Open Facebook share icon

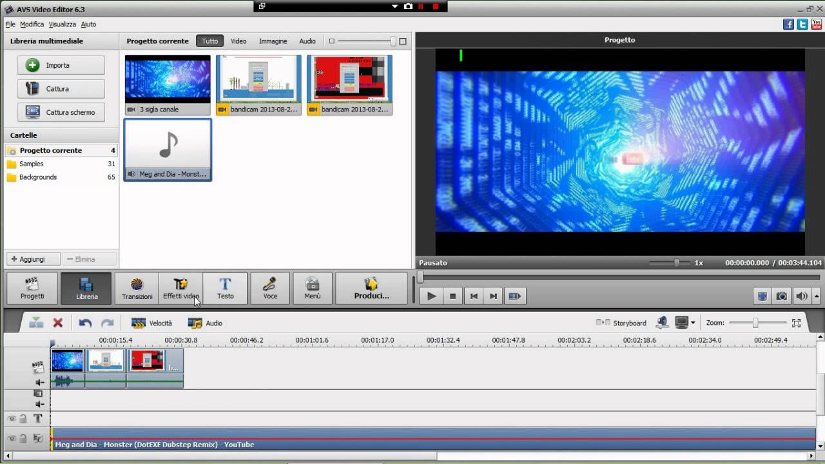[788, 24]
